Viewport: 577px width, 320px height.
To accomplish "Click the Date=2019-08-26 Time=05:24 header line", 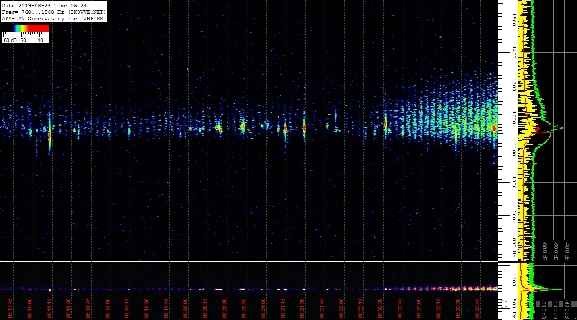I will (x=44, y=5).
